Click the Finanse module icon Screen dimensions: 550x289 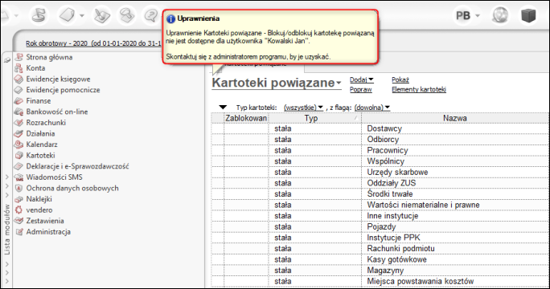pos(18,101)
